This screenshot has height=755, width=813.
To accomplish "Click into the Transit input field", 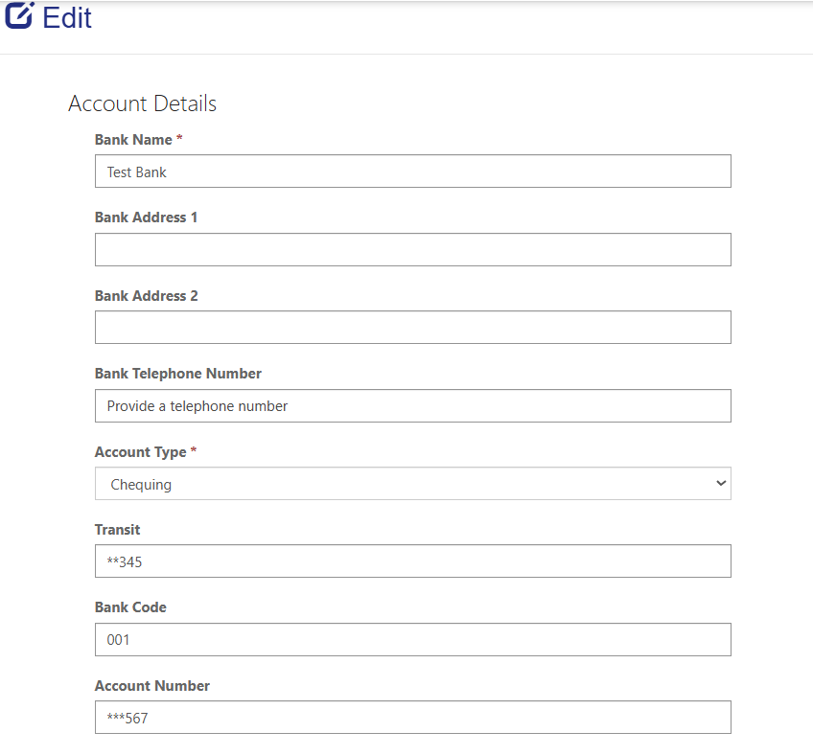I will pos(412,561).
